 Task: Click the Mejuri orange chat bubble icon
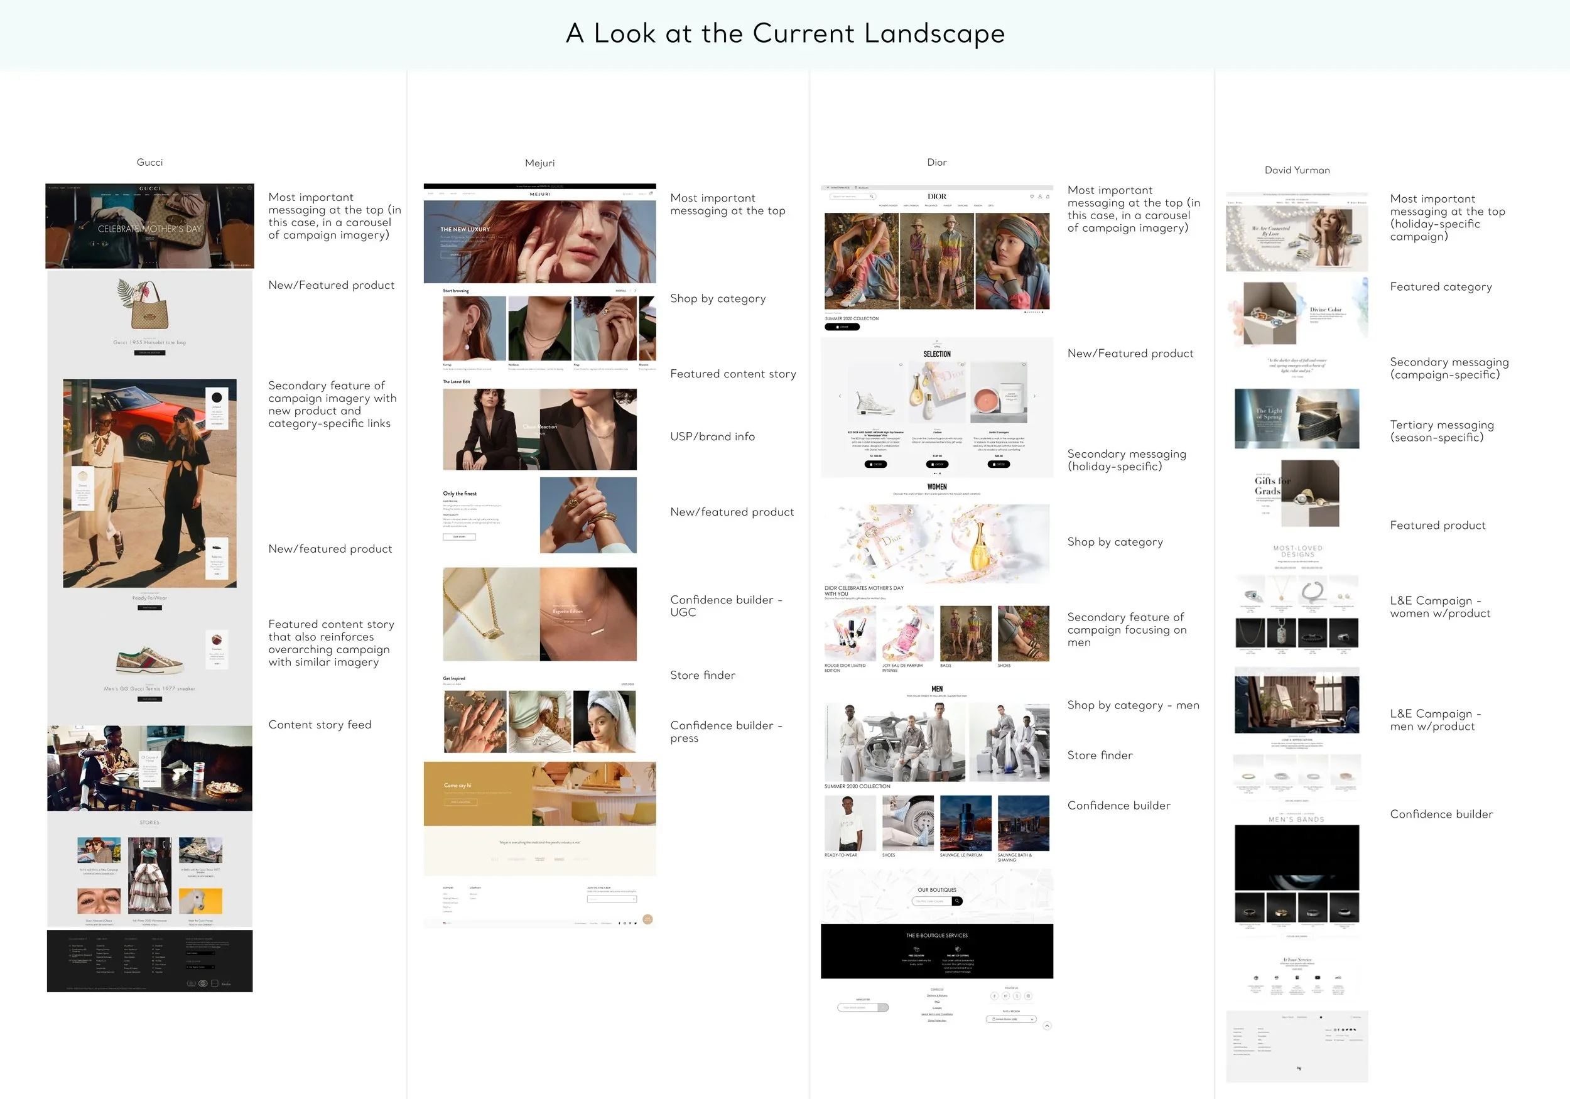[x=647, y=919]
